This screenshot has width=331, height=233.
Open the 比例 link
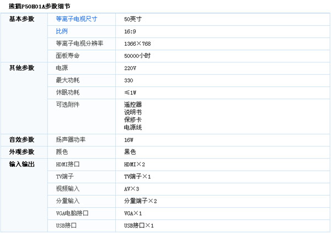(x=62, y=31)
